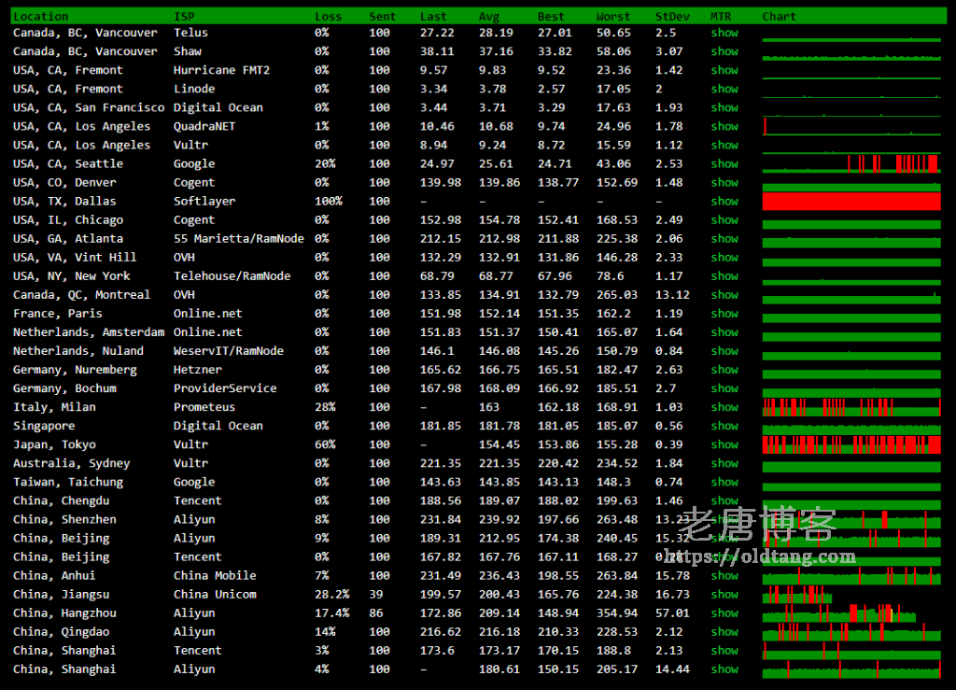Image resolution: width=956 pixels, height=690 pixels.
Task: Show MTR for Bochum ProviderService
Action: 724,389
